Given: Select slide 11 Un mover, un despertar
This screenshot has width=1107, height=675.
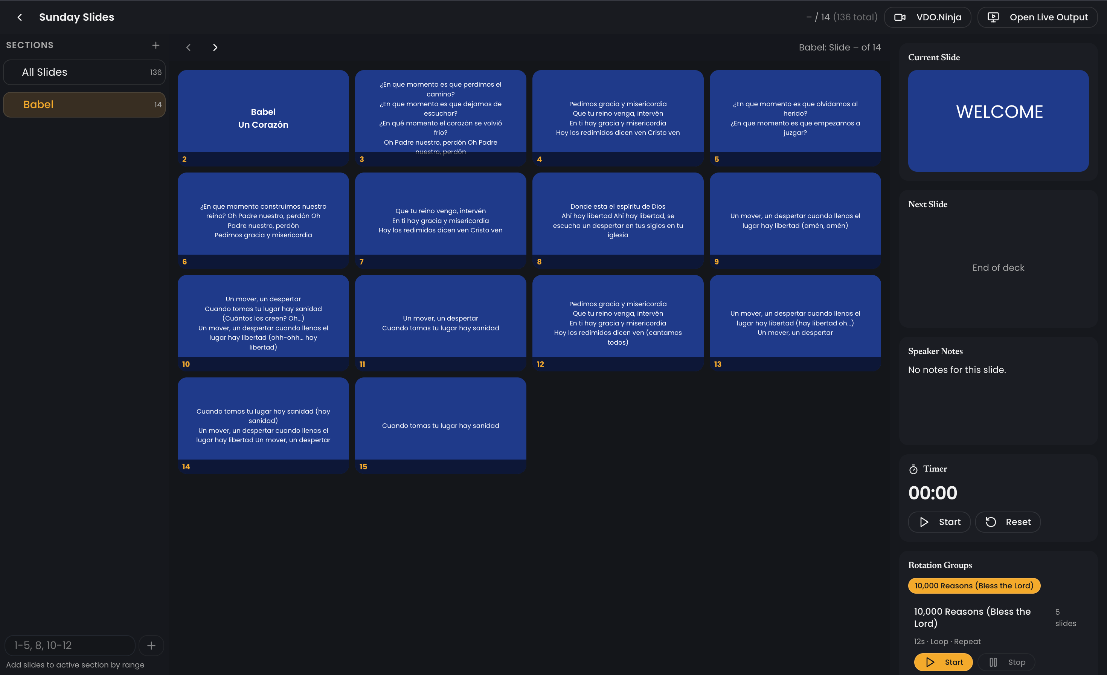Looking at the screenshot, I should point(440,323).
